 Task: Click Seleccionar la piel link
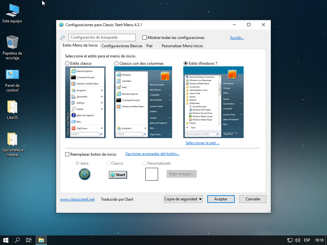[x=202, y=143]
